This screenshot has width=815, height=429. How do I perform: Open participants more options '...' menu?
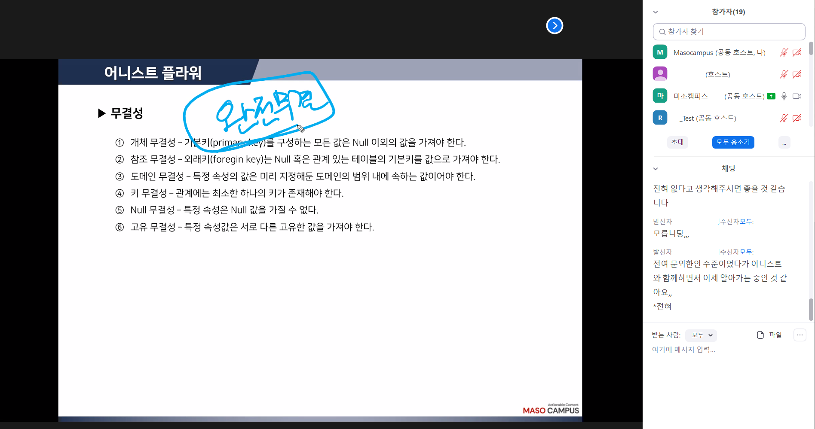click(784, 143)
